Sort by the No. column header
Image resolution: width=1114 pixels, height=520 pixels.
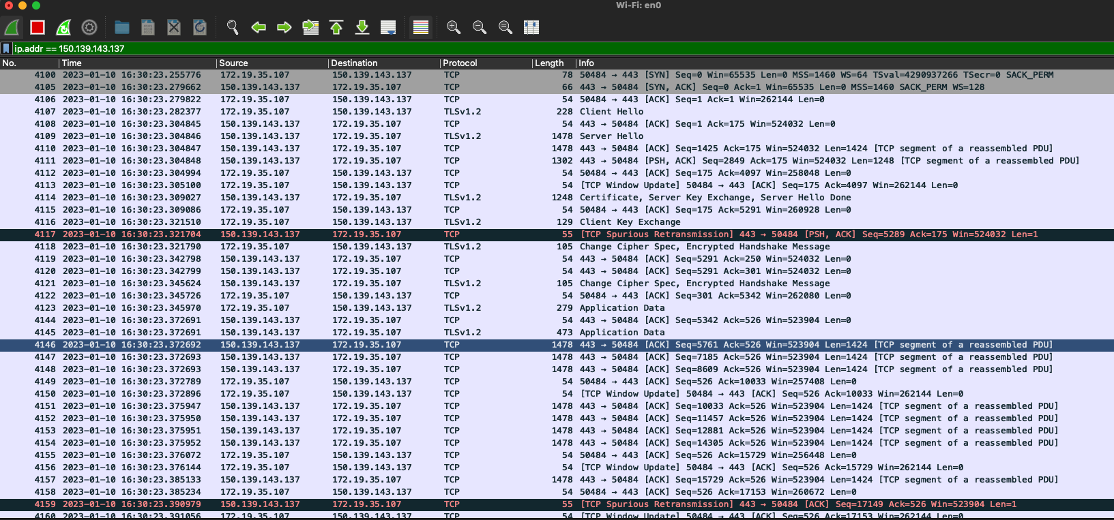coord(29,63)
